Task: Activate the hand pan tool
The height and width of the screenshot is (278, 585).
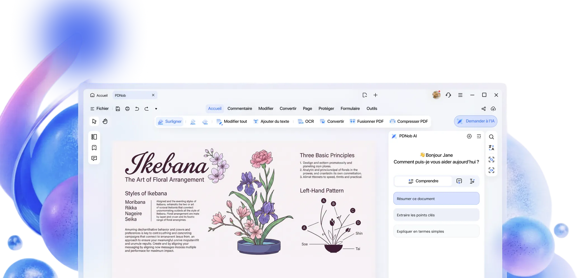Action: pyautogui.click(x=105, y=121)
